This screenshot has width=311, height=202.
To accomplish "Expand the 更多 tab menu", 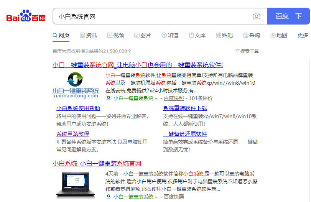I will point(303,36).
